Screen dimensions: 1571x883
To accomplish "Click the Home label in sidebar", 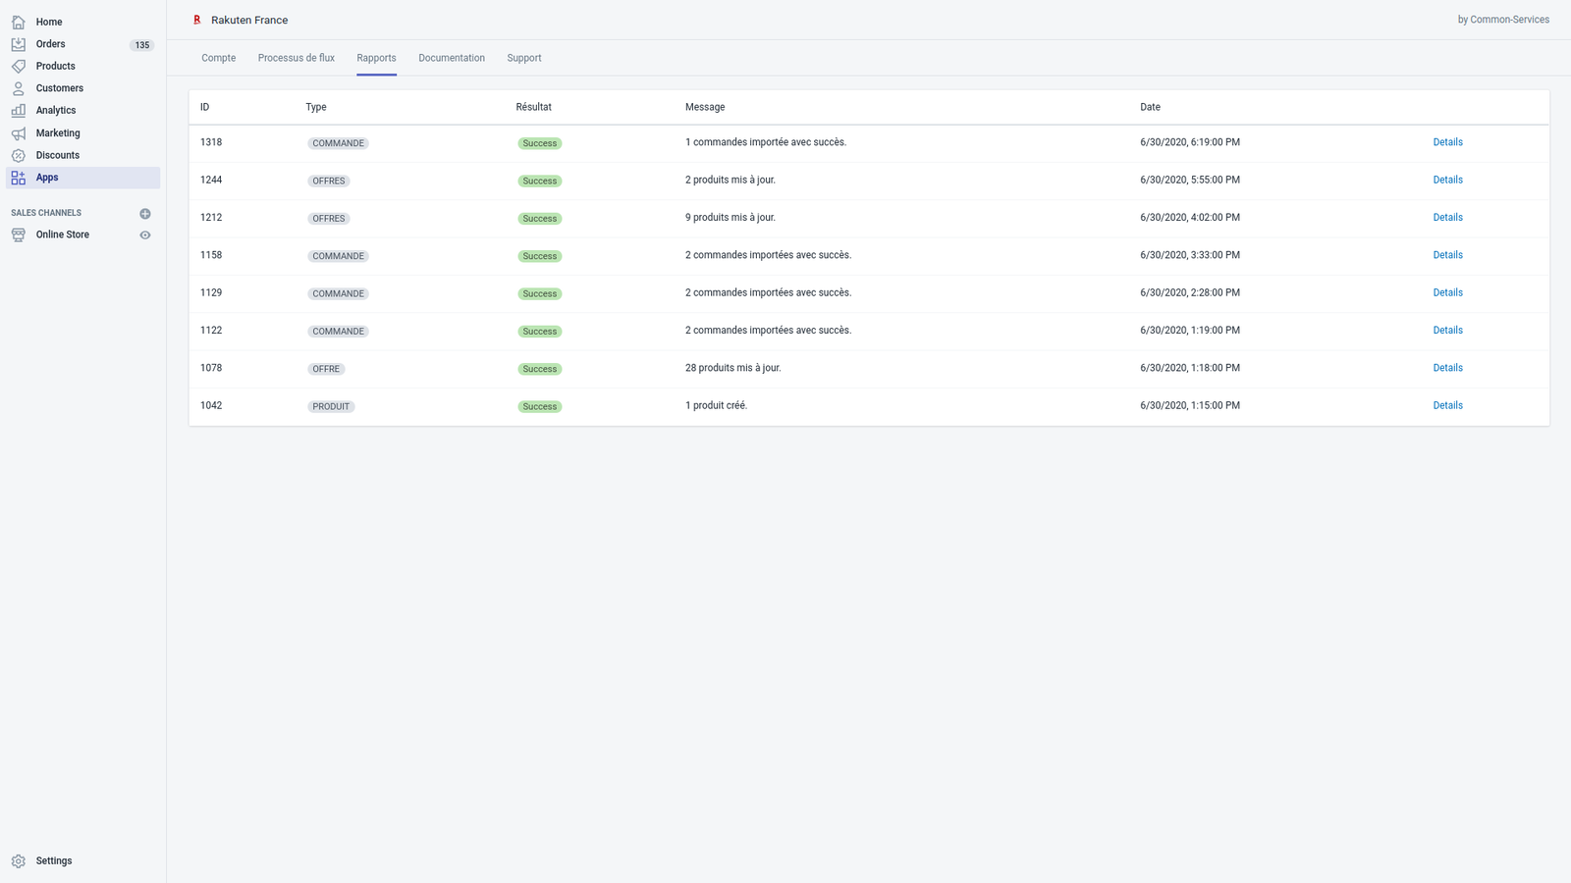I will point(49,22).
